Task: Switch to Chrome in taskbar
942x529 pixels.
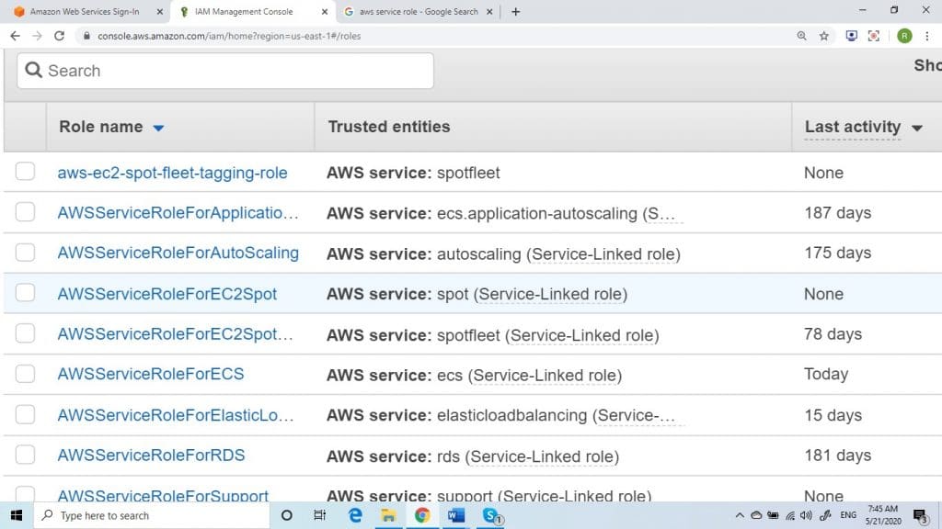Action: click(421, 515)
